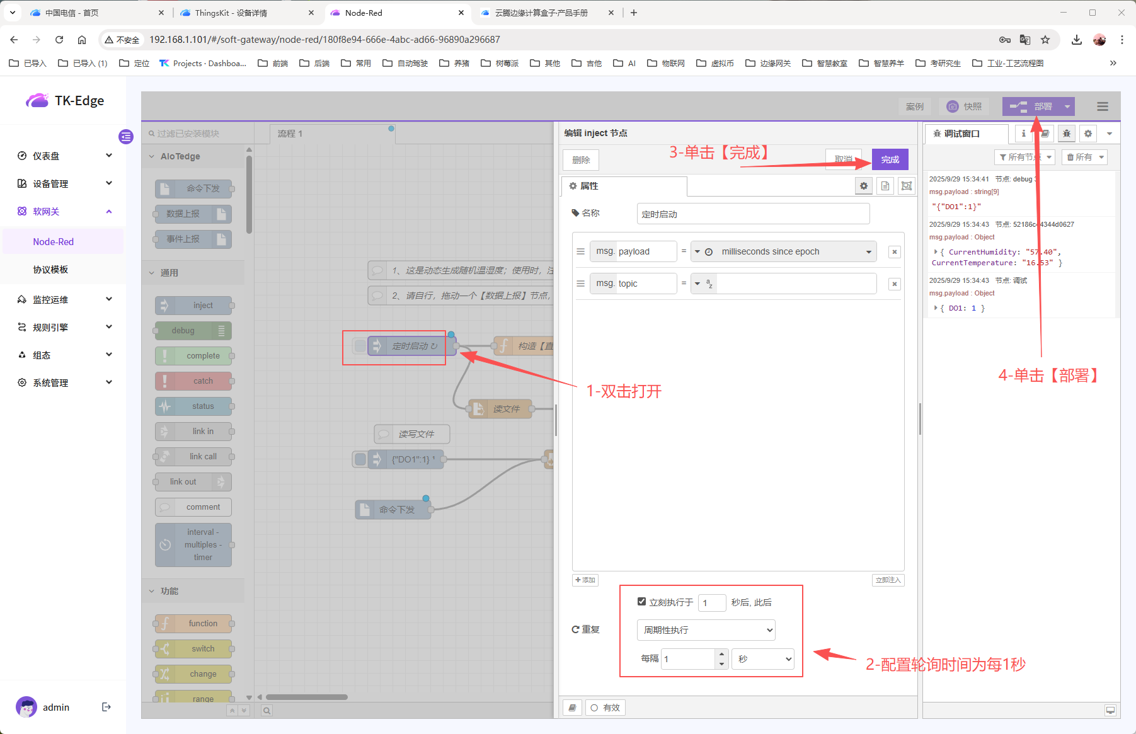1136x734 pixels.
Task: Click the 部署 deploy button
Action: [1031, 106]
